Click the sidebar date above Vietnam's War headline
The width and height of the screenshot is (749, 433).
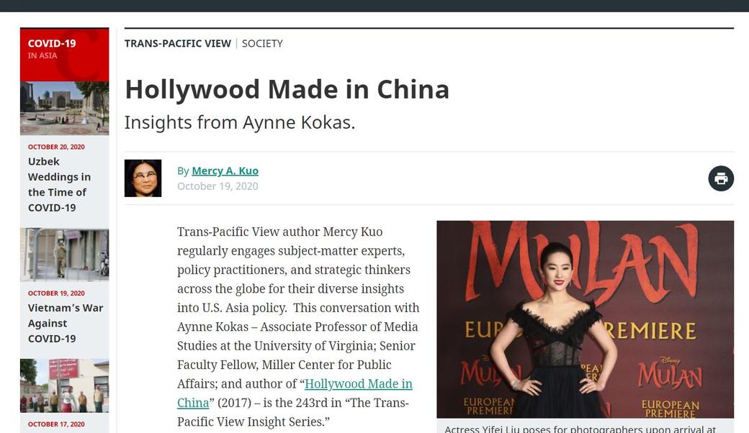[56, 293]
